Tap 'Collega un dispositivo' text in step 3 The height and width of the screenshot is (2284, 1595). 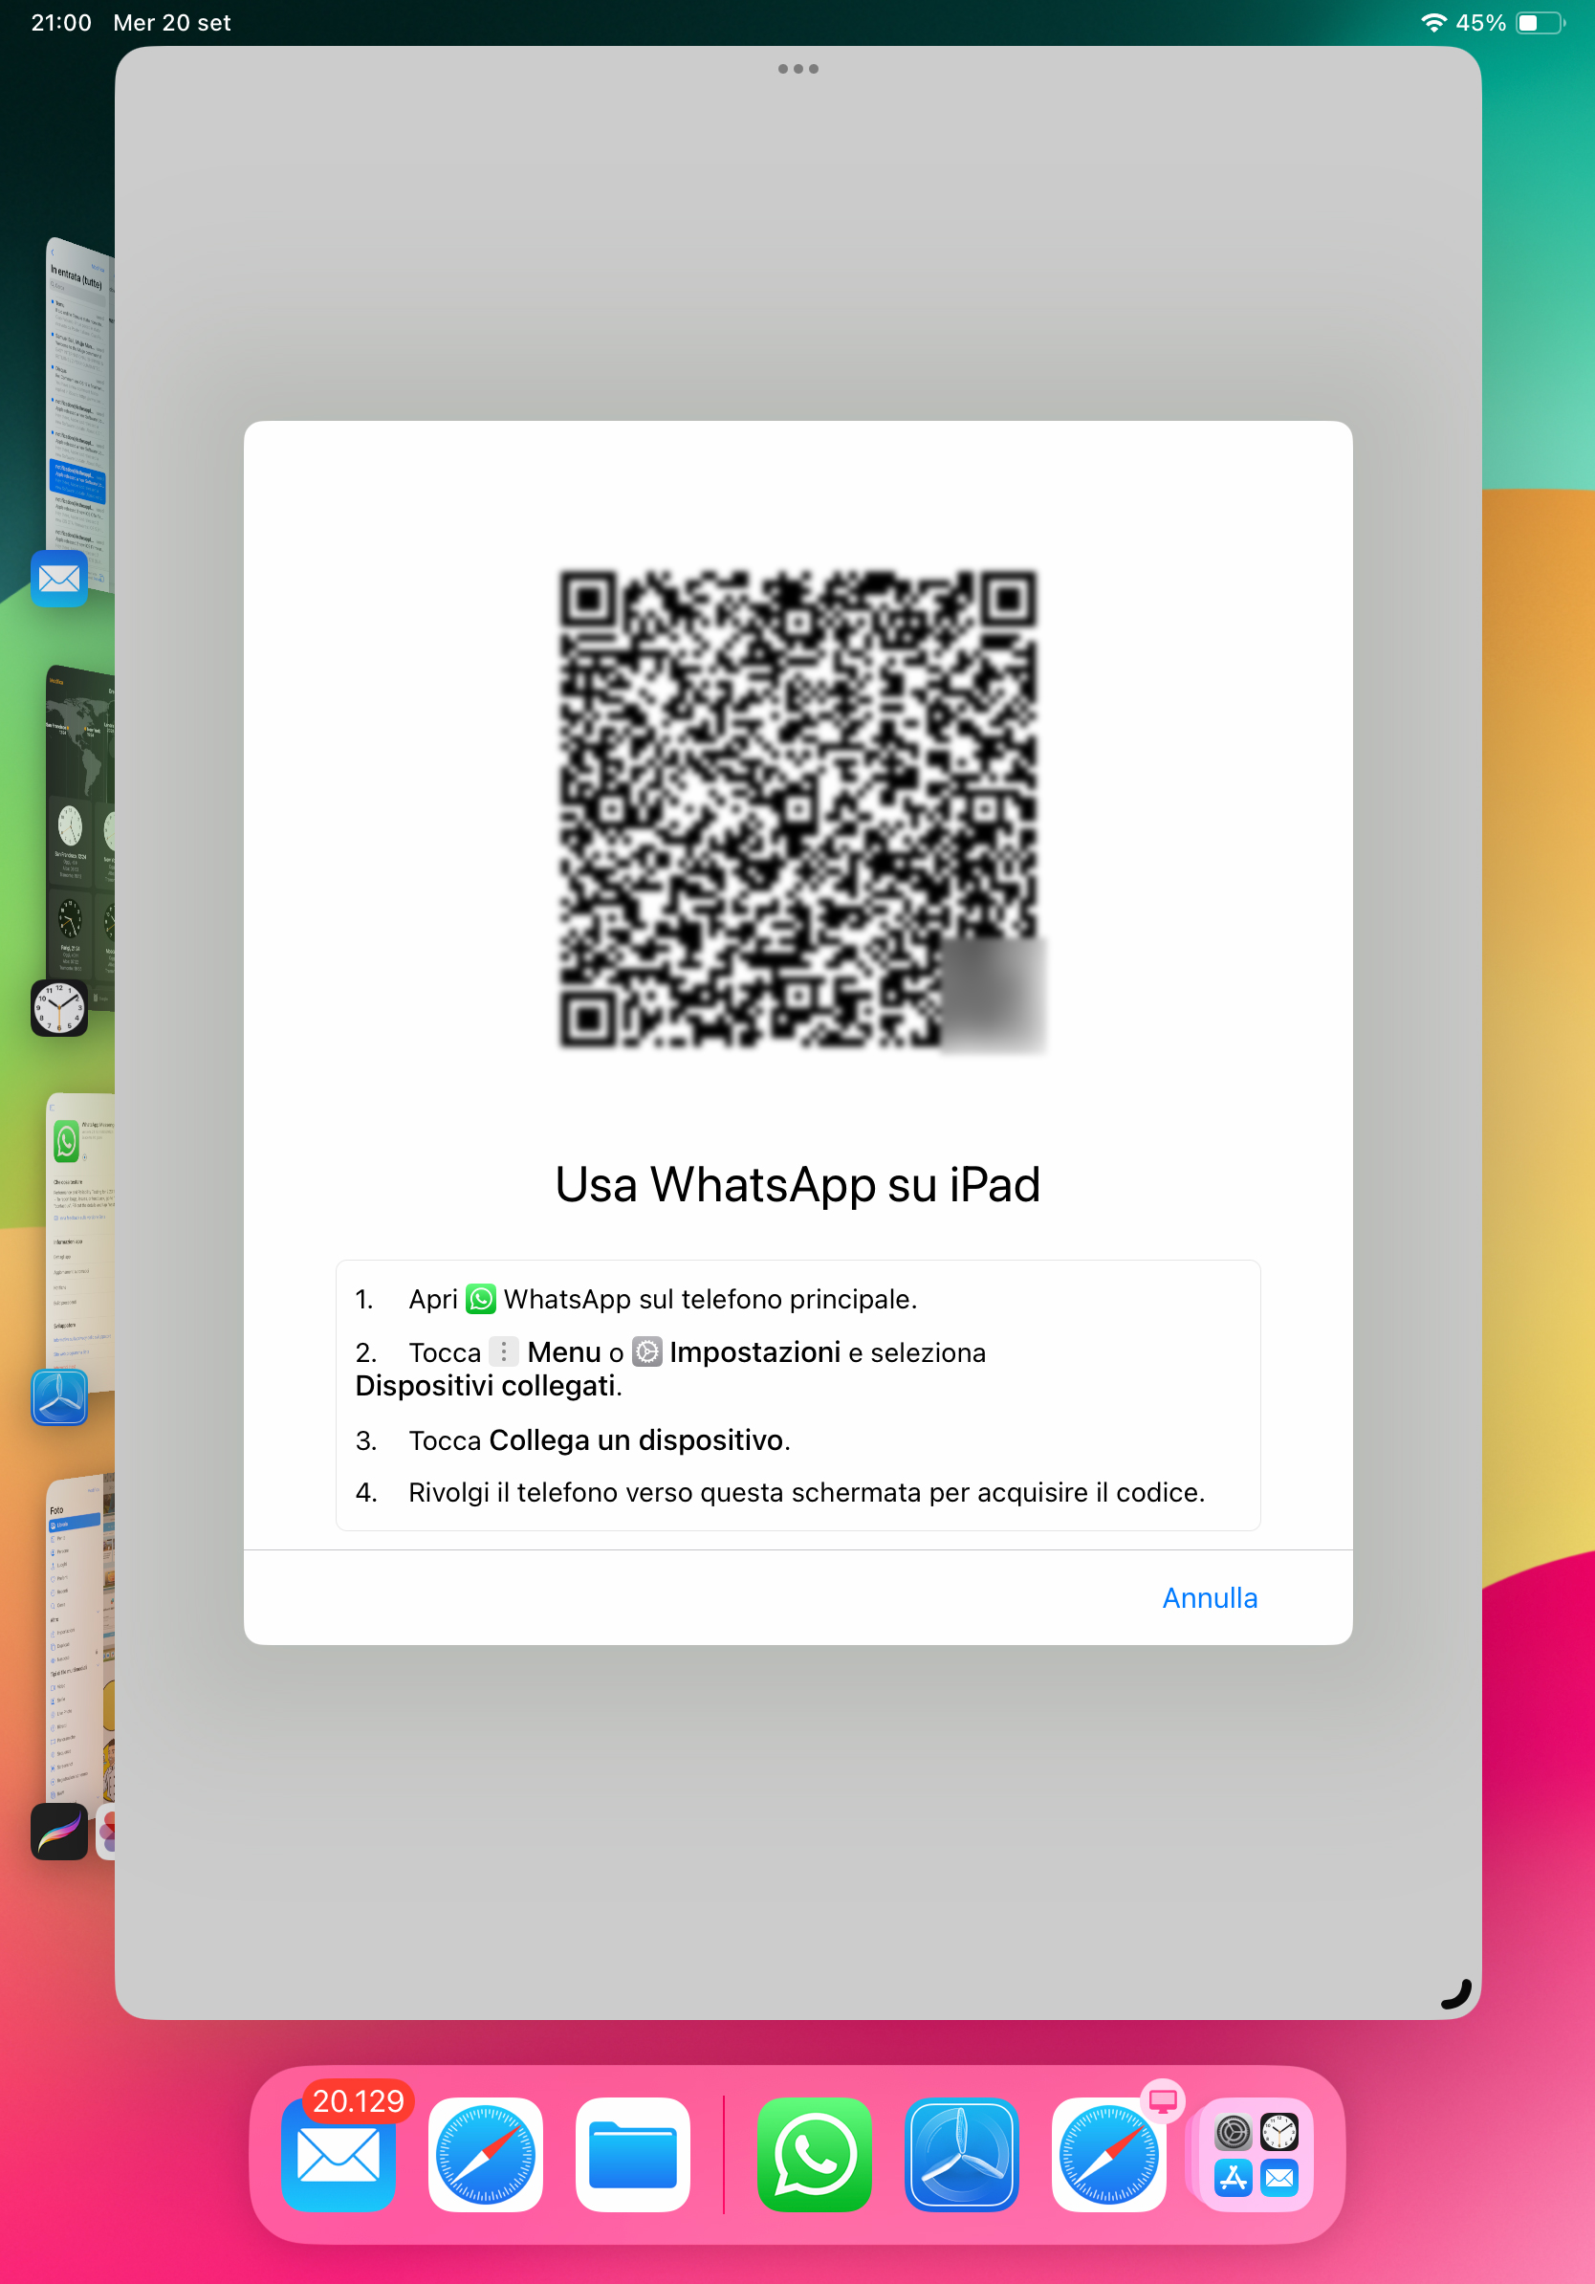tap(637, 1440)
